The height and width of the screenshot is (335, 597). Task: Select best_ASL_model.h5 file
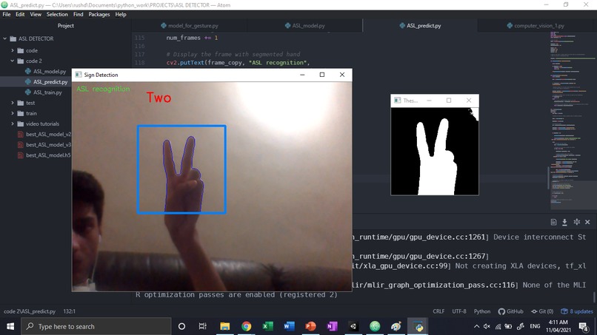coord(48,155)
